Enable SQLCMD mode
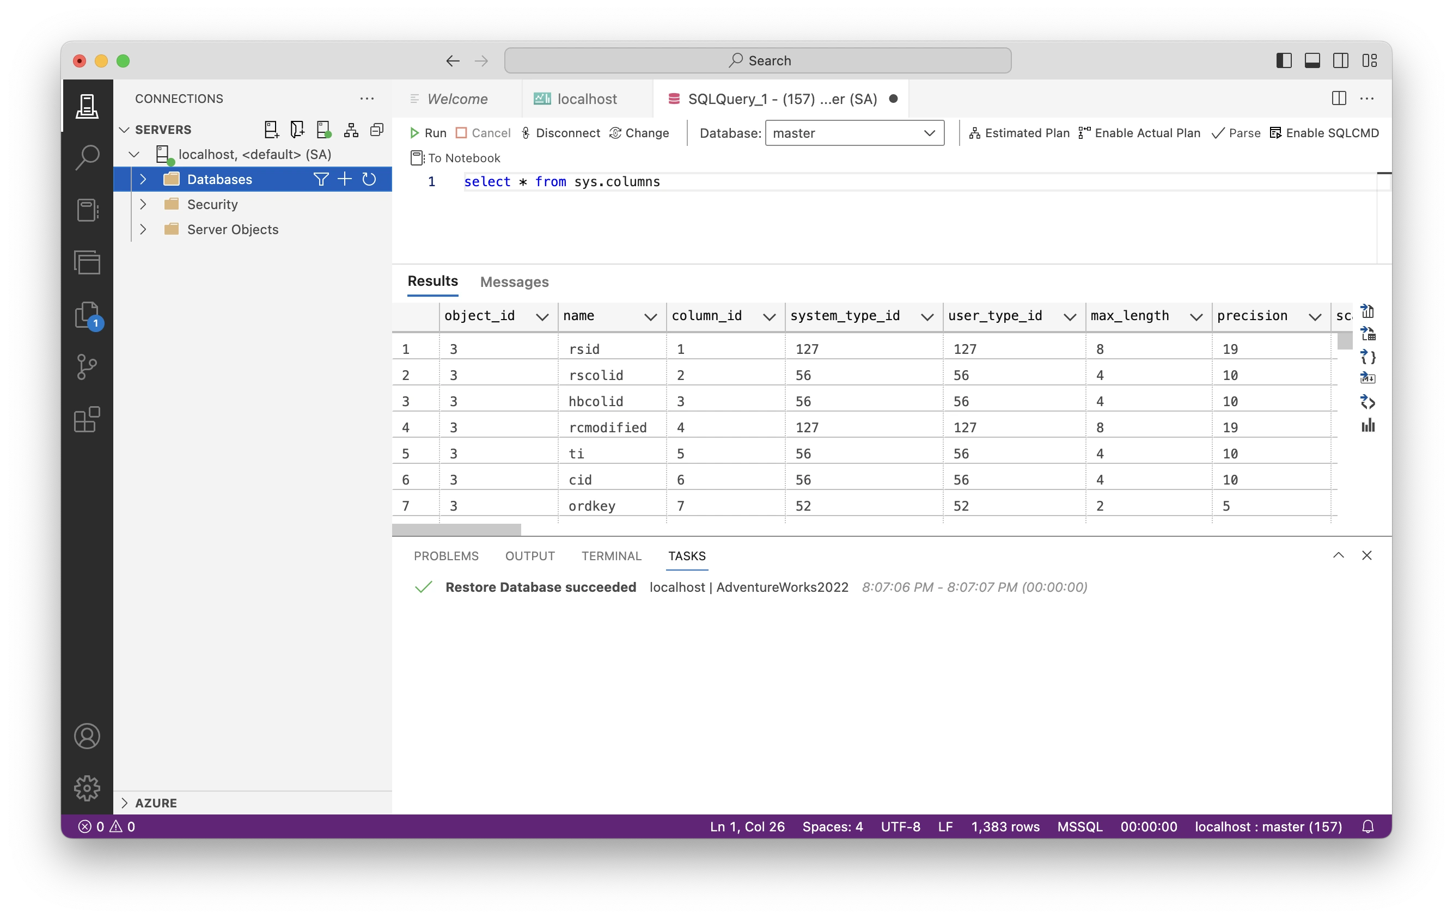Screen dimensions: 1453x919 click(x=1324, y=133)
